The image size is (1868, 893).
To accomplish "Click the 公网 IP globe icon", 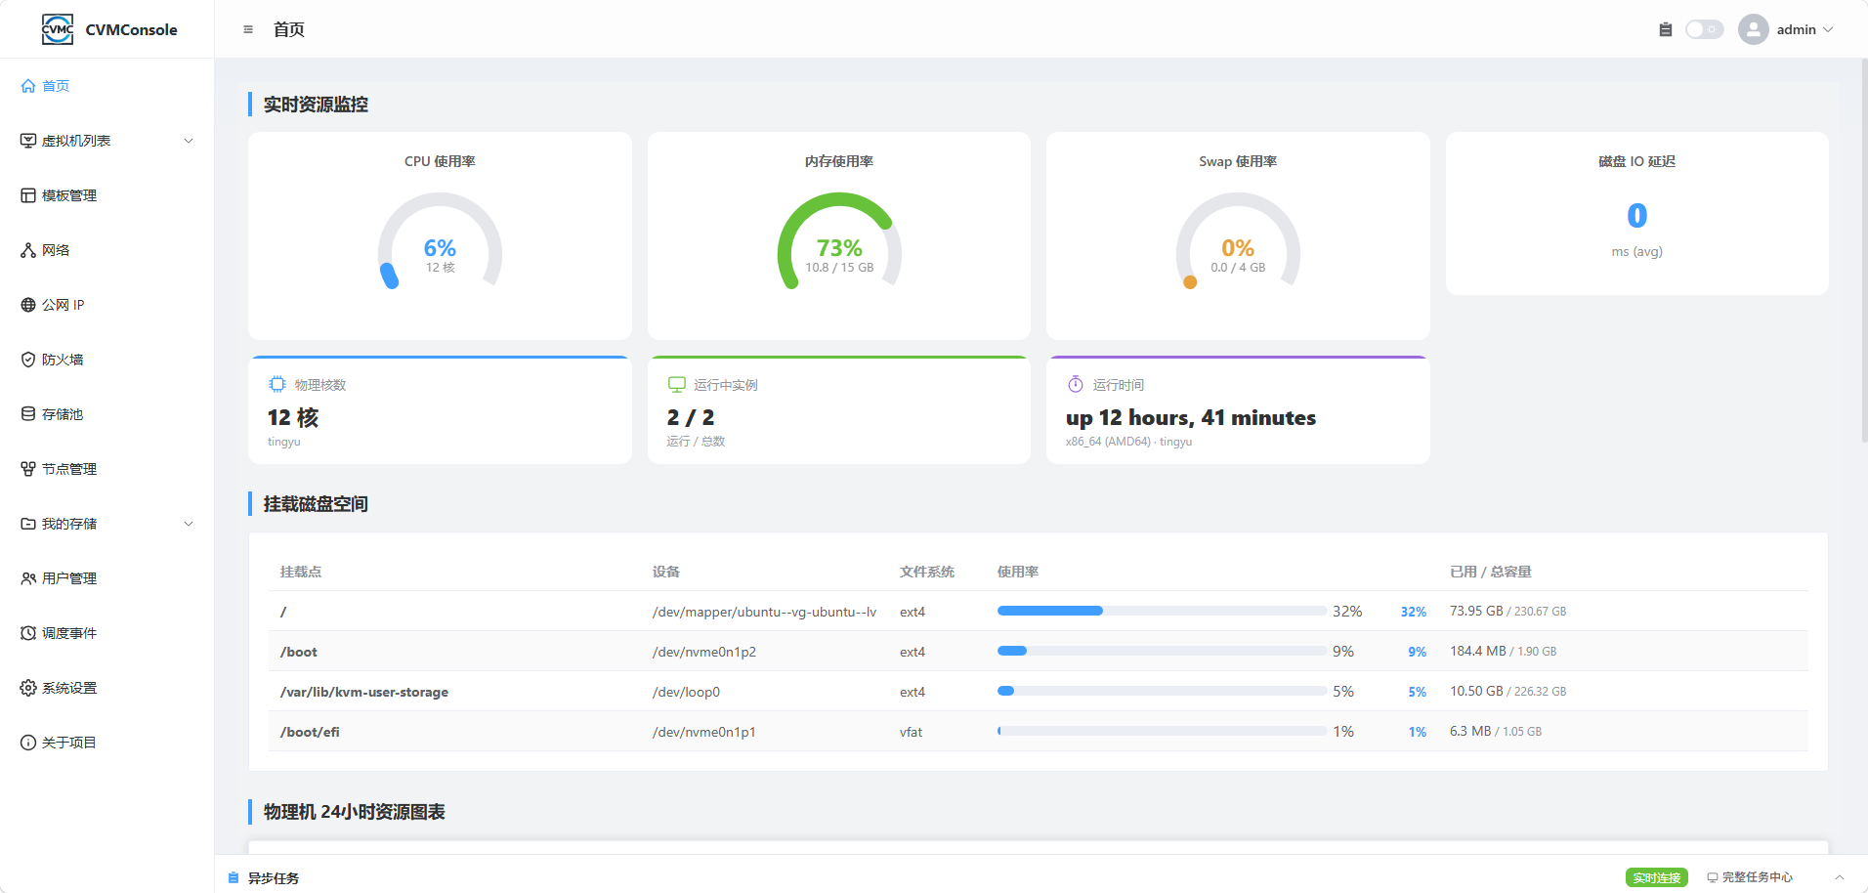I will pos(28,305).
